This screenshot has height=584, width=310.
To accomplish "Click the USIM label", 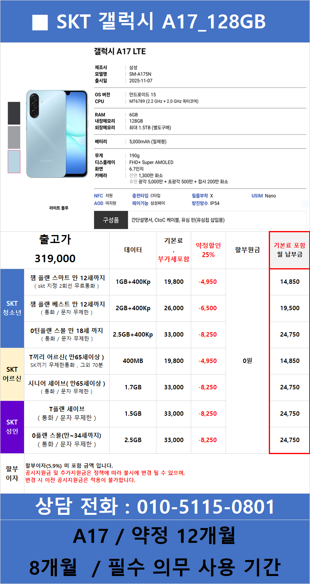I will point(257,196).
